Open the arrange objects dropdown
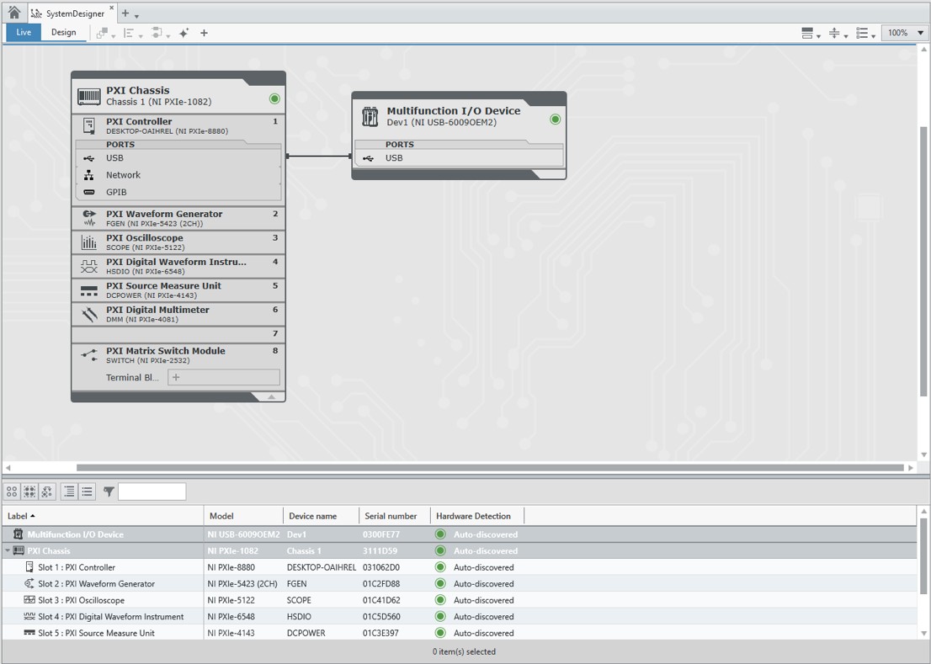Screen dimensions: 931x664 coord(105,34)
